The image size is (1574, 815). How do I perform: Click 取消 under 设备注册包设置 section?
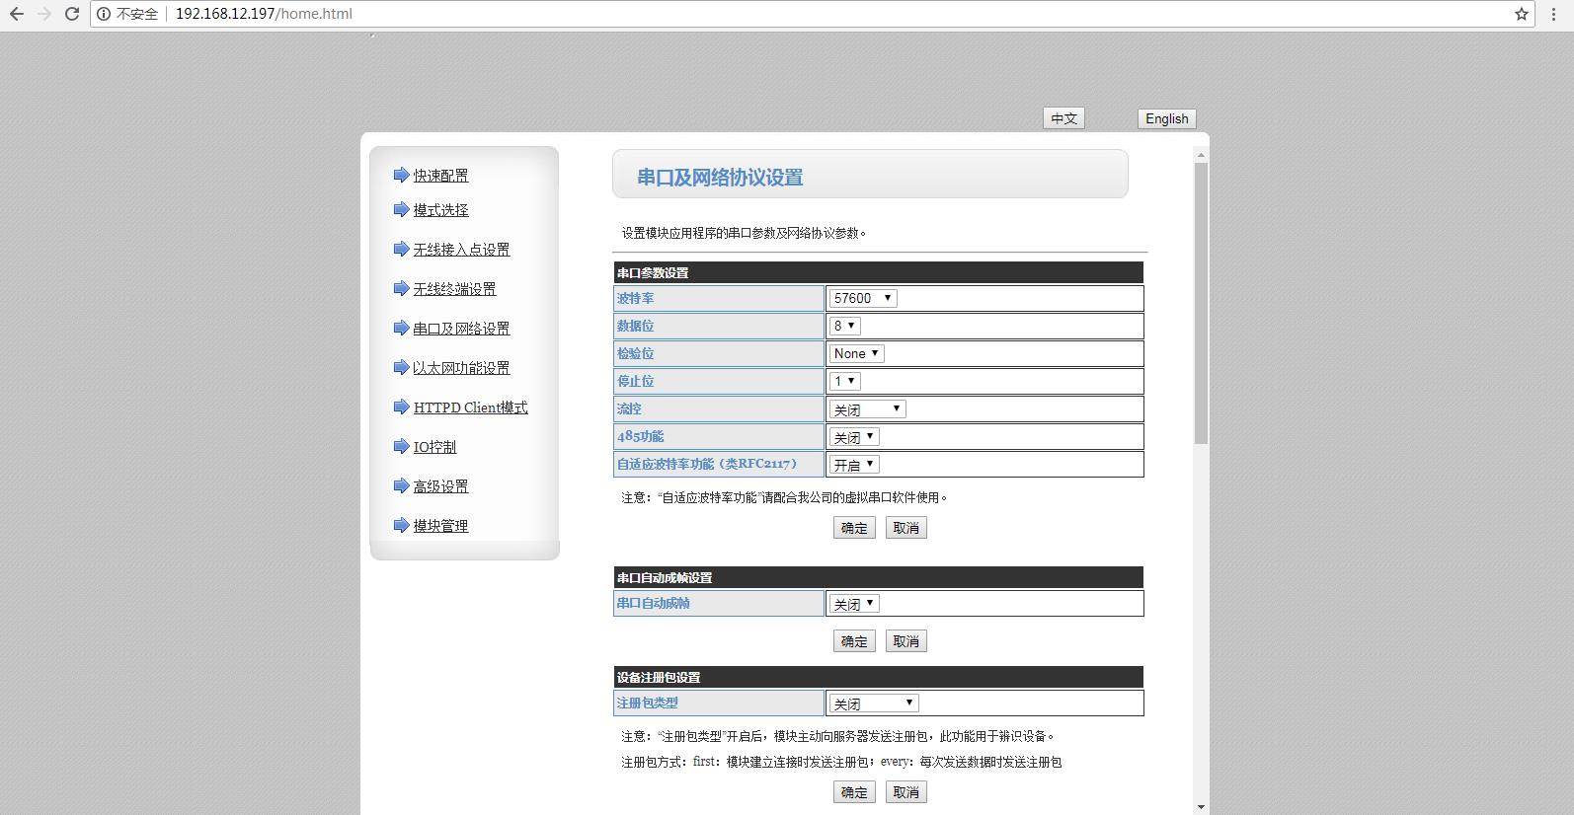905,792
